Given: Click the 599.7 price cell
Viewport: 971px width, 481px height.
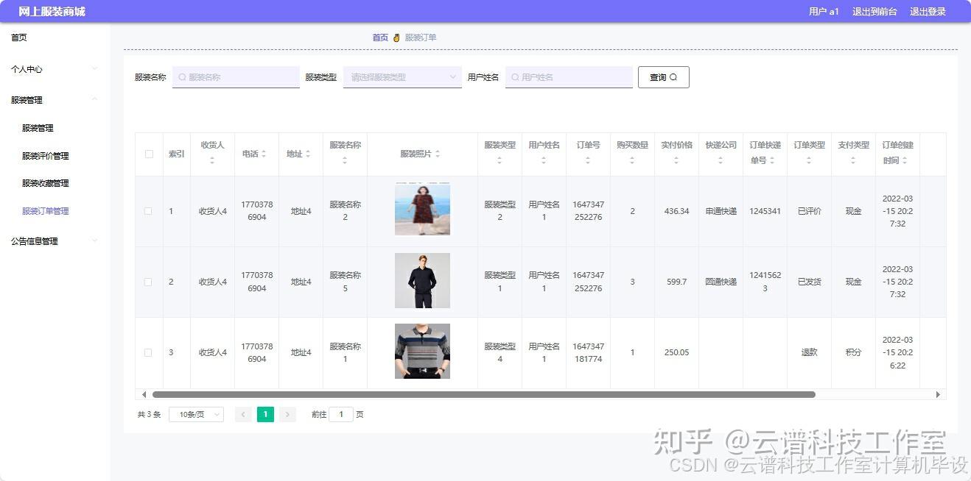Looking at the screenshot, I should [676, 282].
